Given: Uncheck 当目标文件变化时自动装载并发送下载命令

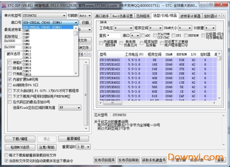Looking at the screenshot, I should click(6, 161).
